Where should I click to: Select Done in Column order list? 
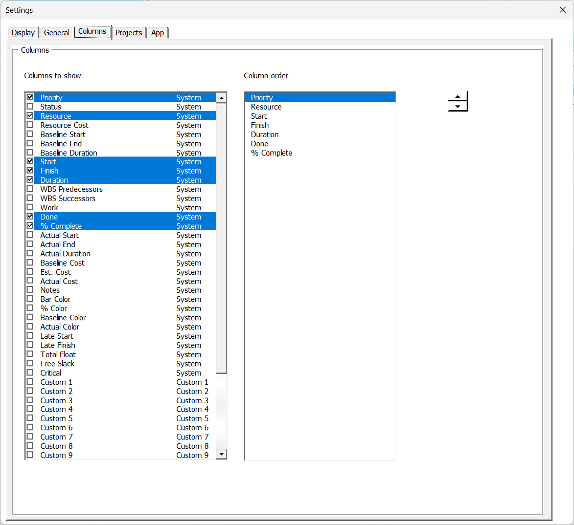click(320, 144)
